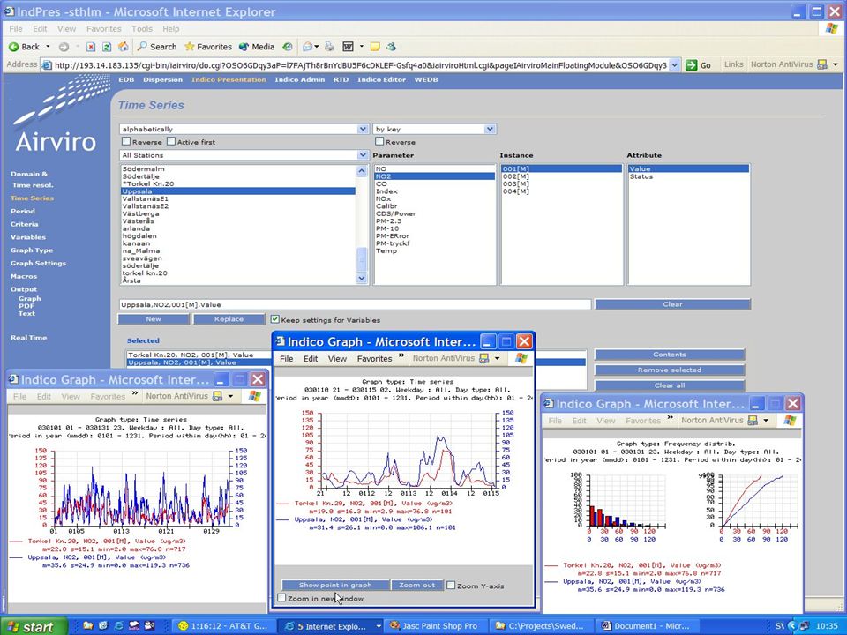Image resolution: width=847 pixels, height=635 pixels.
Task: Click the Print icon in toolbar
Action: (329, 47)
